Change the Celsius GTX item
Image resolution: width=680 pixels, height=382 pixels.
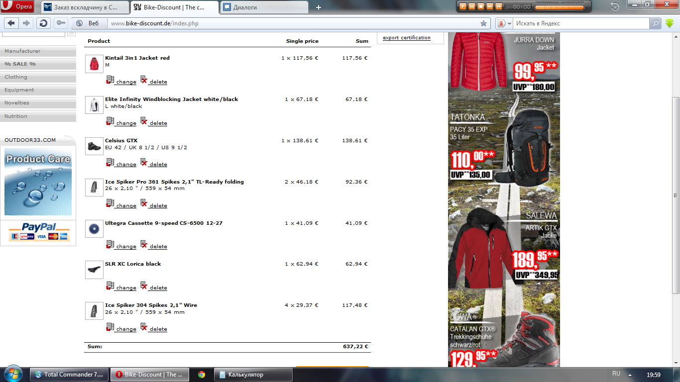coord(121,163)
